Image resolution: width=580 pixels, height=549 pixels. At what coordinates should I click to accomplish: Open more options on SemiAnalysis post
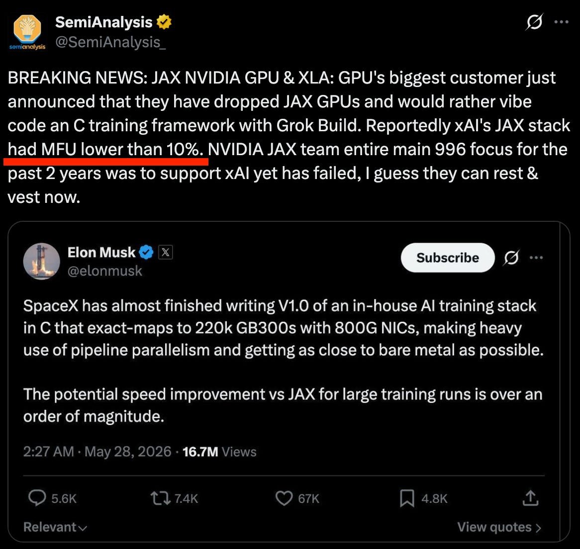[x=561, y=22]
